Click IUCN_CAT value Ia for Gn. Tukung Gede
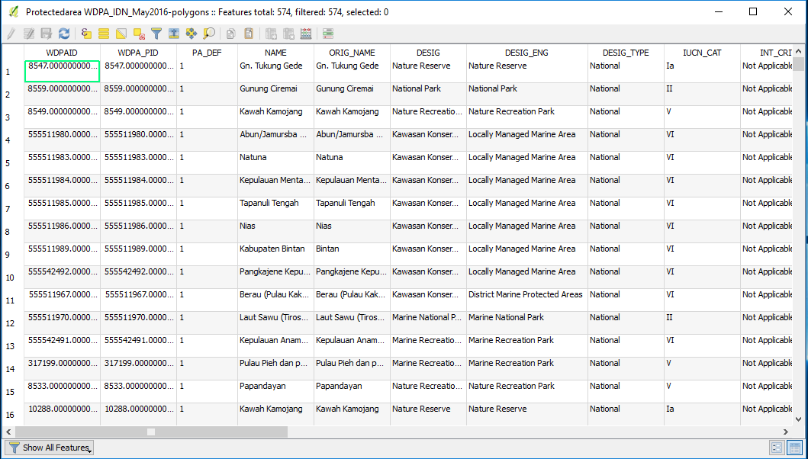Viewport: 808px width, 459px height. pyautogui.click(x=702, y=72)
